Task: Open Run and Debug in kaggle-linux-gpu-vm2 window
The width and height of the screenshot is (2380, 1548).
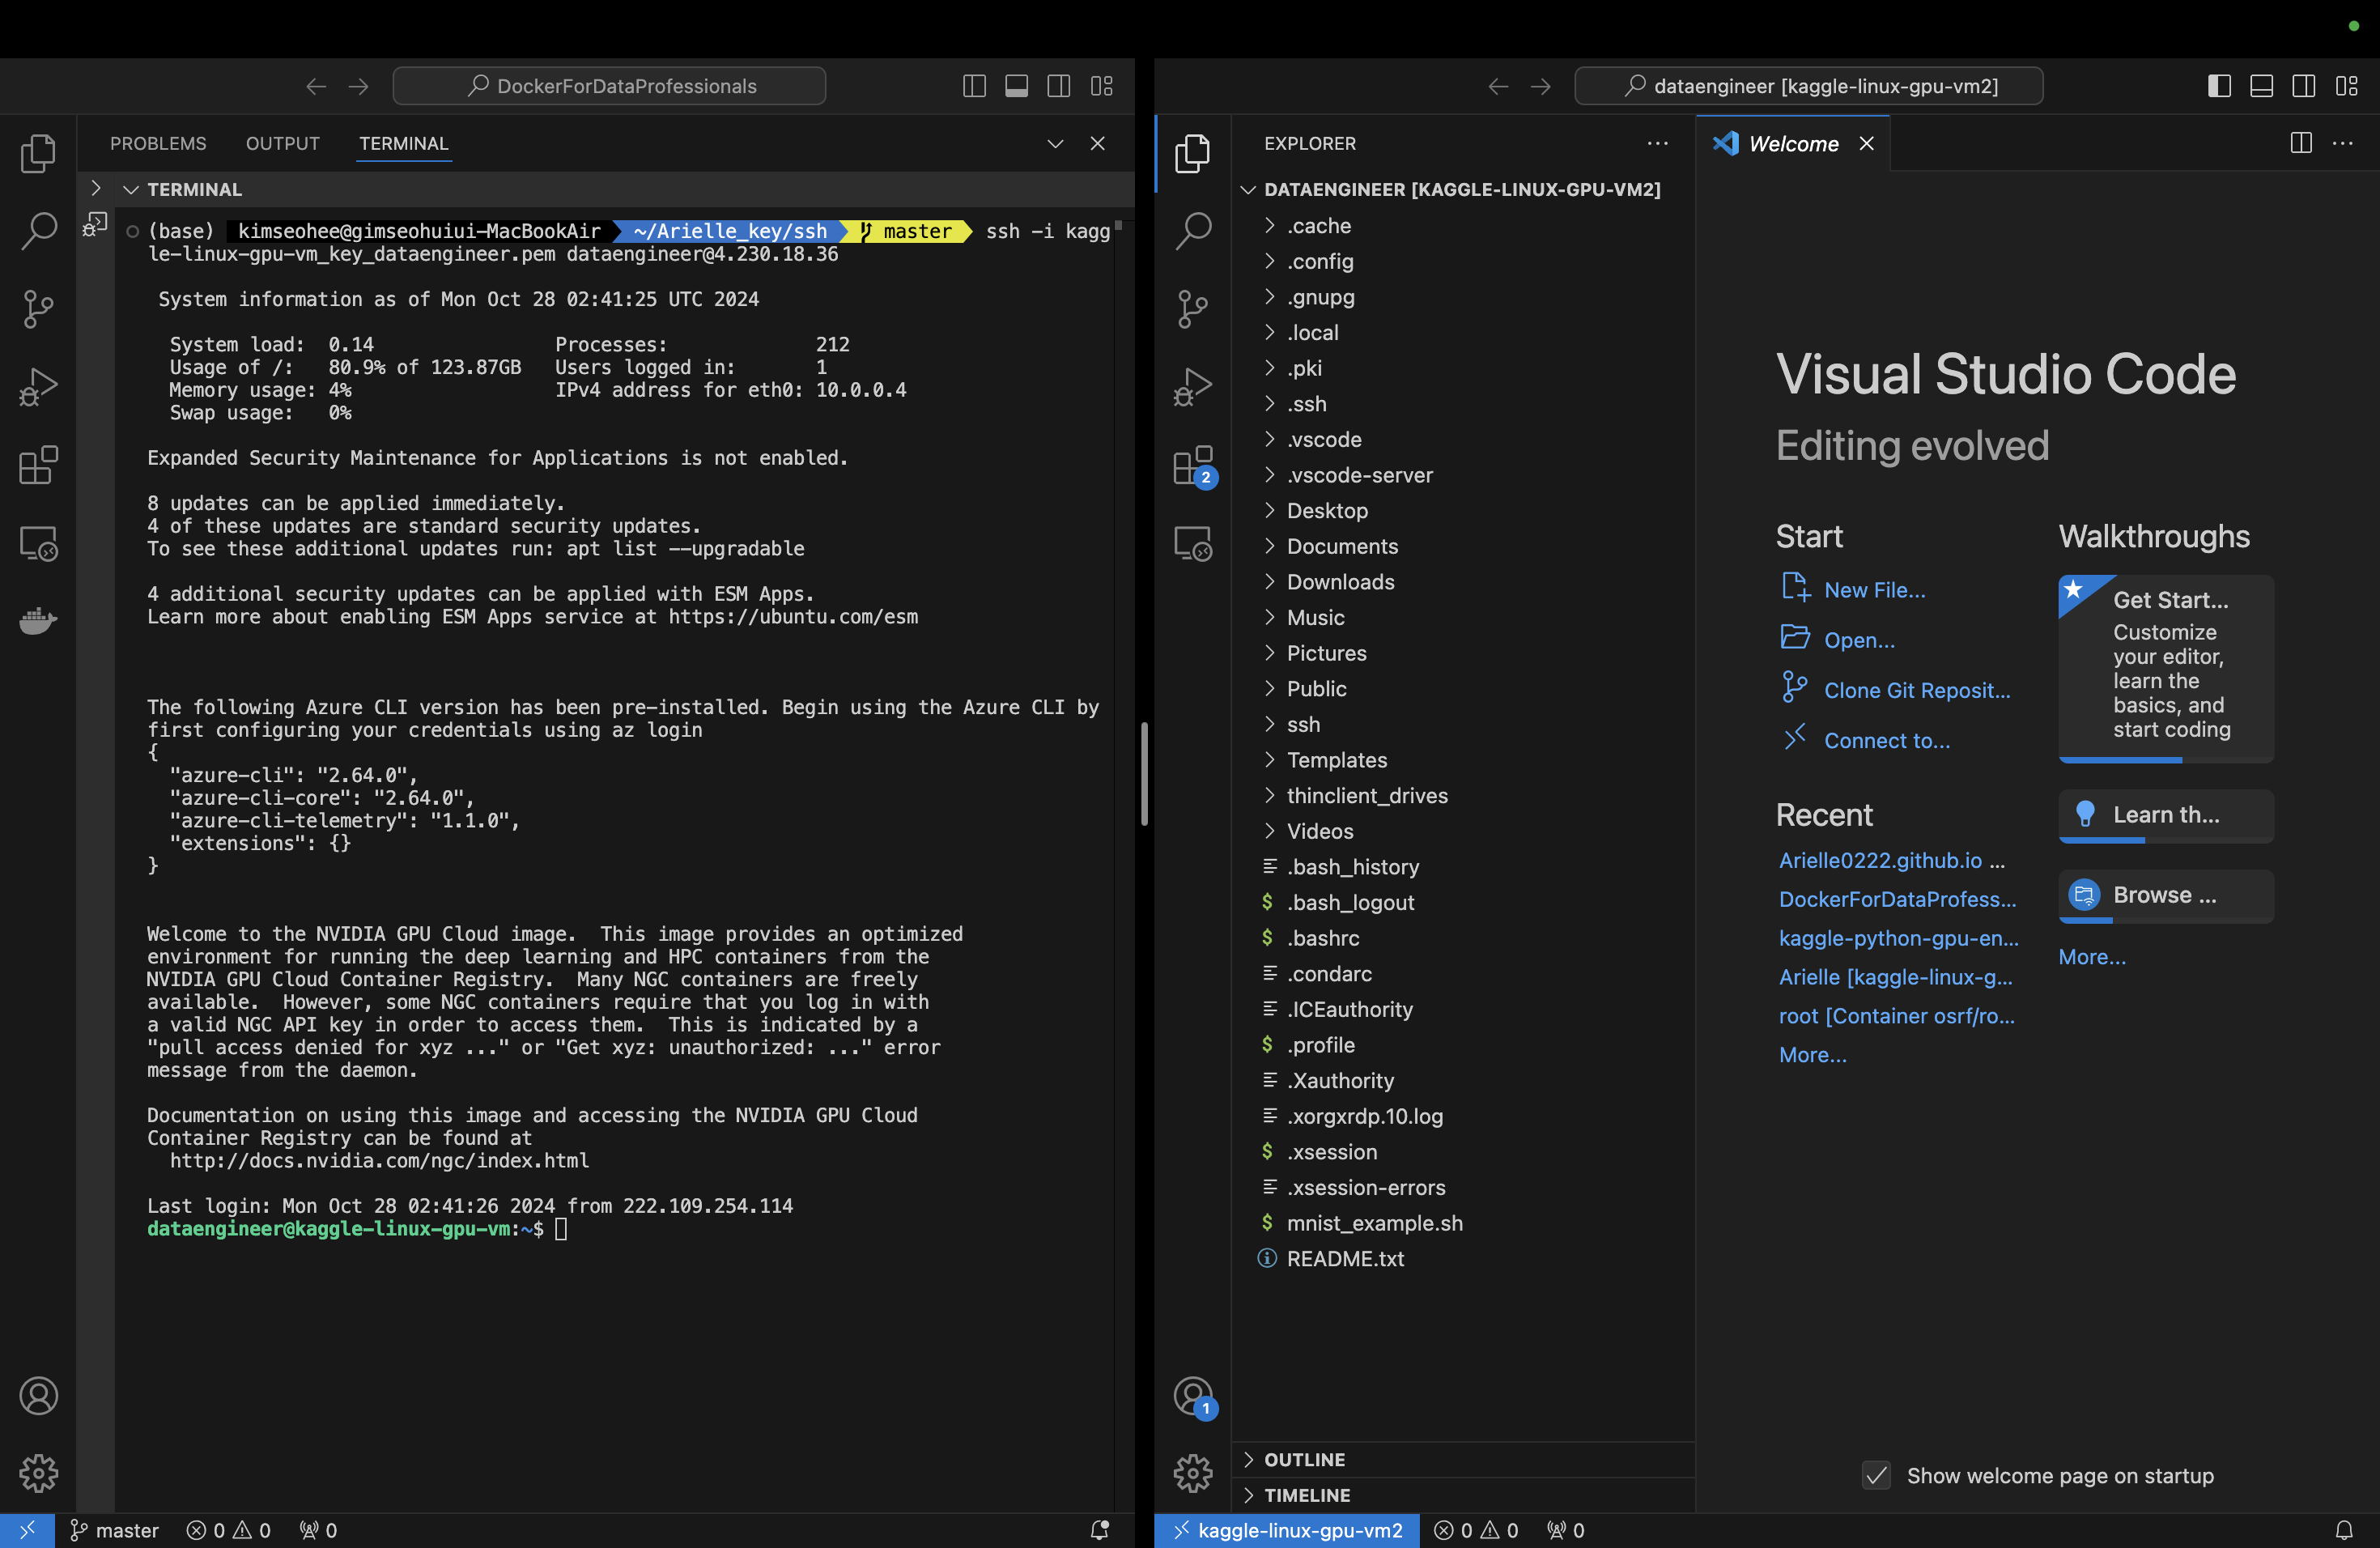Action: [1192, 386]
